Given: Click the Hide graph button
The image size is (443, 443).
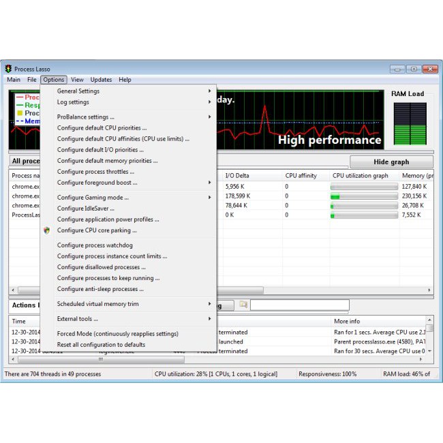Looking at the screenshot, I should (x=391, y=162).
